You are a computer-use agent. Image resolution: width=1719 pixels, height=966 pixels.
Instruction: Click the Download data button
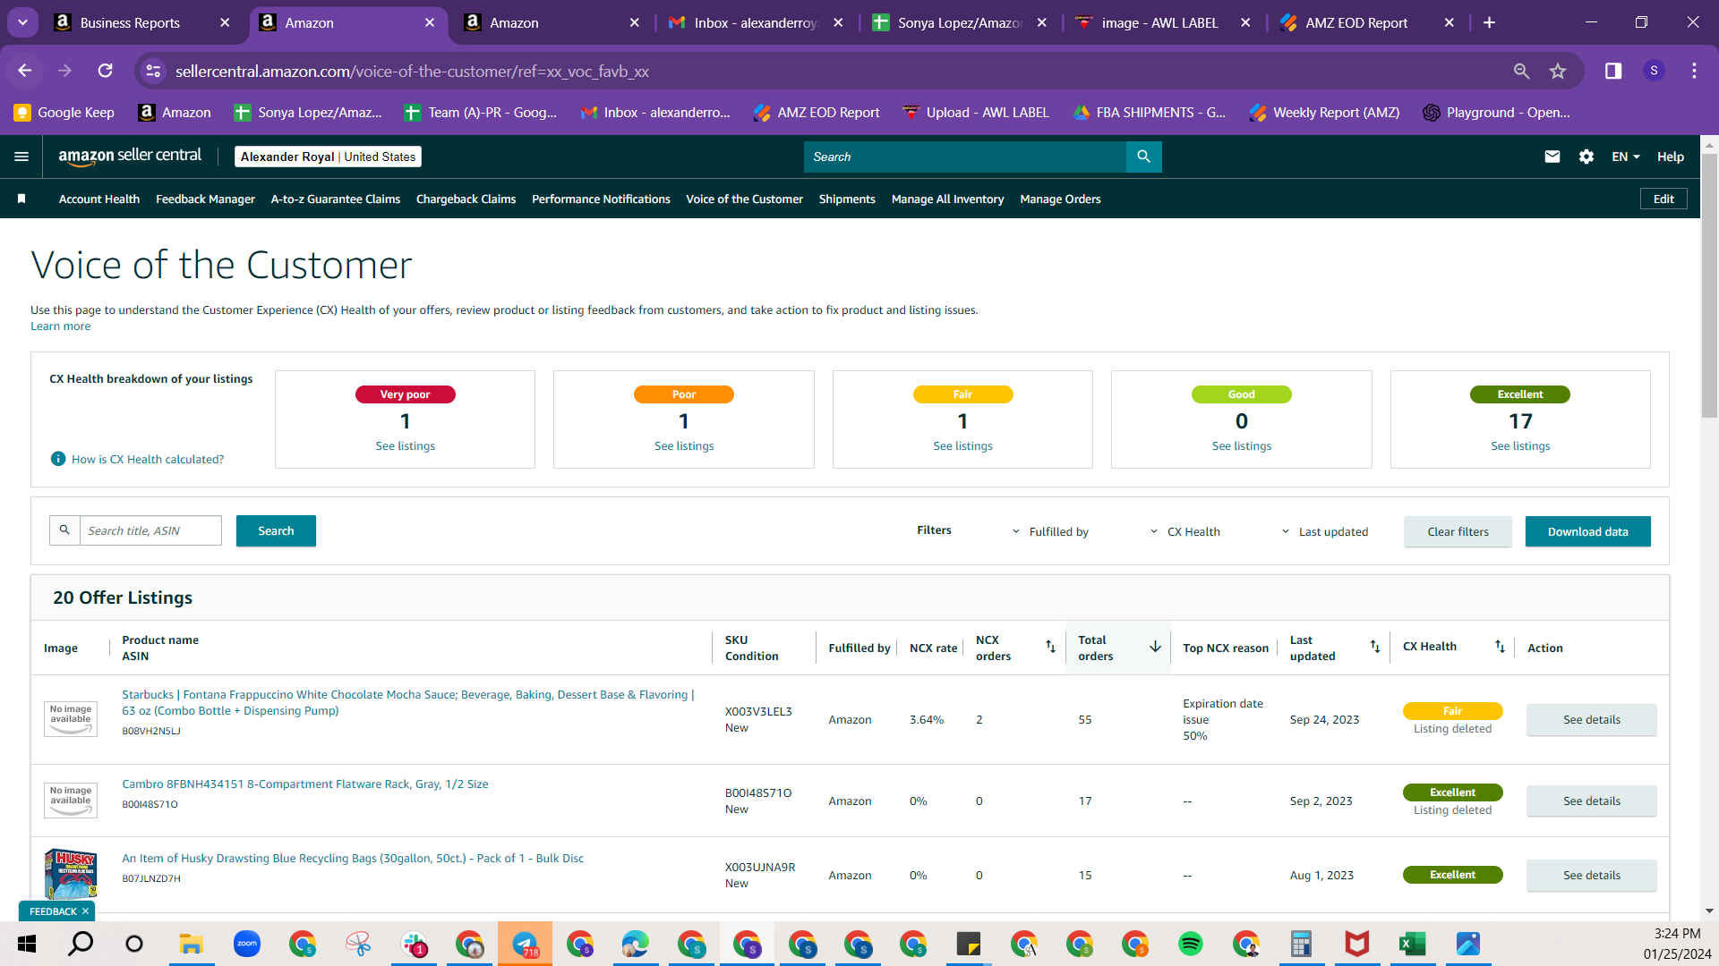click(1587, 531)
